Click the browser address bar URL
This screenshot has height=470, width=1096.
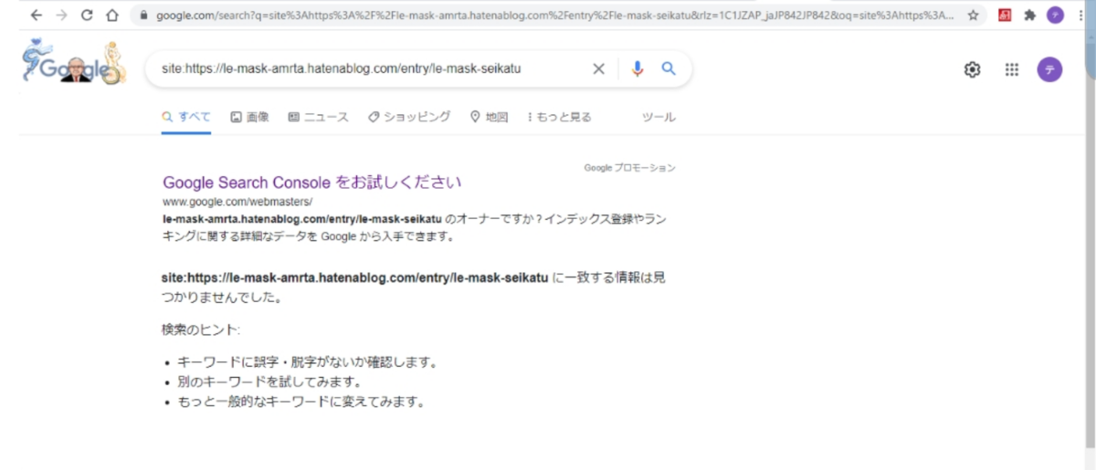[x=555, y=16]
